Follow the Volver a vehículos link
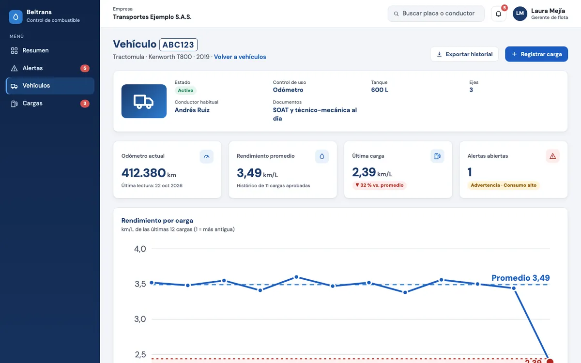Viewport: 581px width, 363px height. point(240,57)
